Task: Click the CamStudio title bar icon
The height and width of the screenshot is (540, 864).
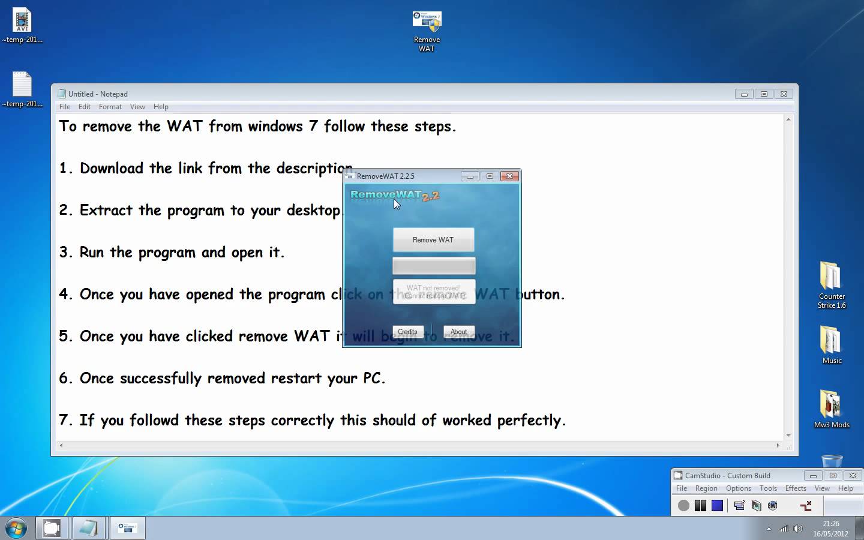Action: coord(678,475)
